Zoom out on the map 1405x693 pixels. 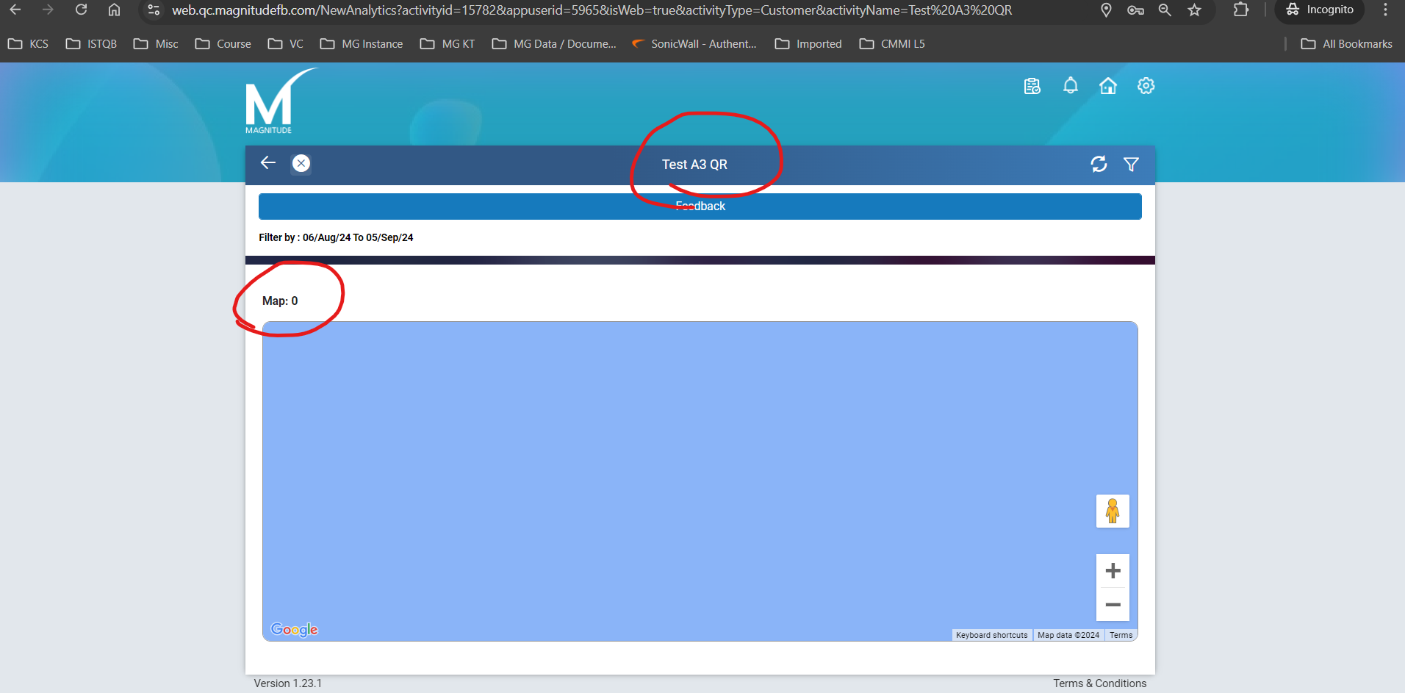pos(1113,605)
